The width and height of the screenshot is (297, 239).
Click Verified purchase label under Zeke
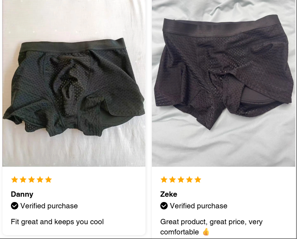point(198,206)
